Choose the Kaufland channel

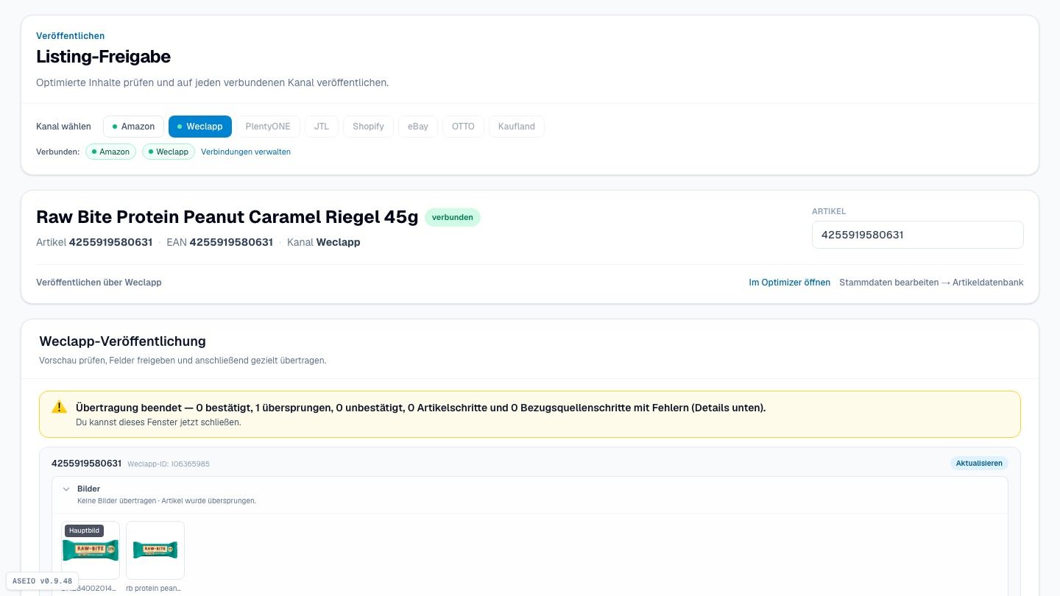(x=517, y=127)
